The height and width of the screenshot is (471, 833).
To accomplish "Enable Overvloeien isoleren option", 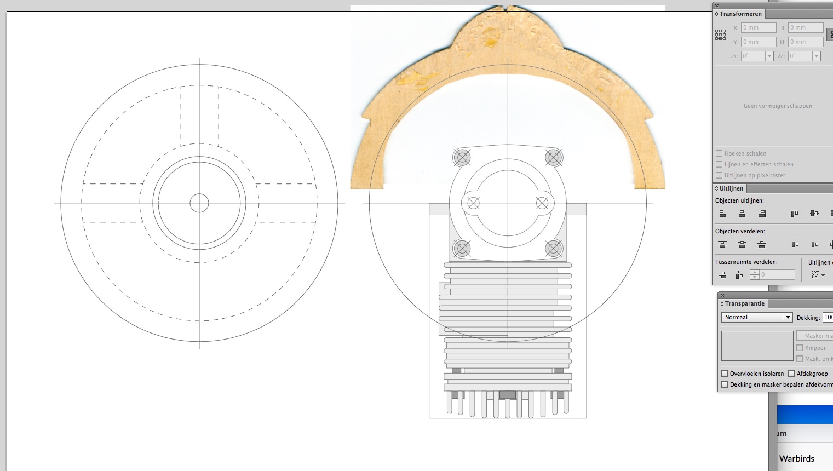I will [x=725, y=374].
